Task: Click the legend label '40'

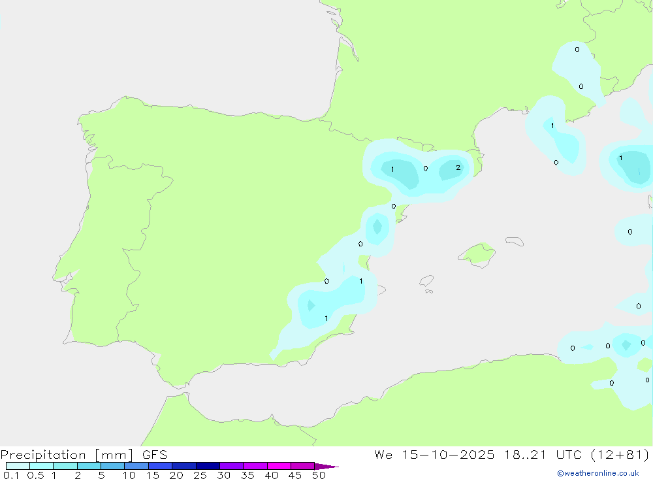Action: pos(271,475)
